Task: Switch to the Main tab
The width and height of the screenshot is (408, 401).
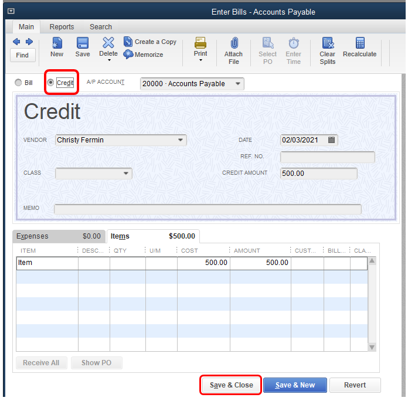Action: (x=26, y=27)
